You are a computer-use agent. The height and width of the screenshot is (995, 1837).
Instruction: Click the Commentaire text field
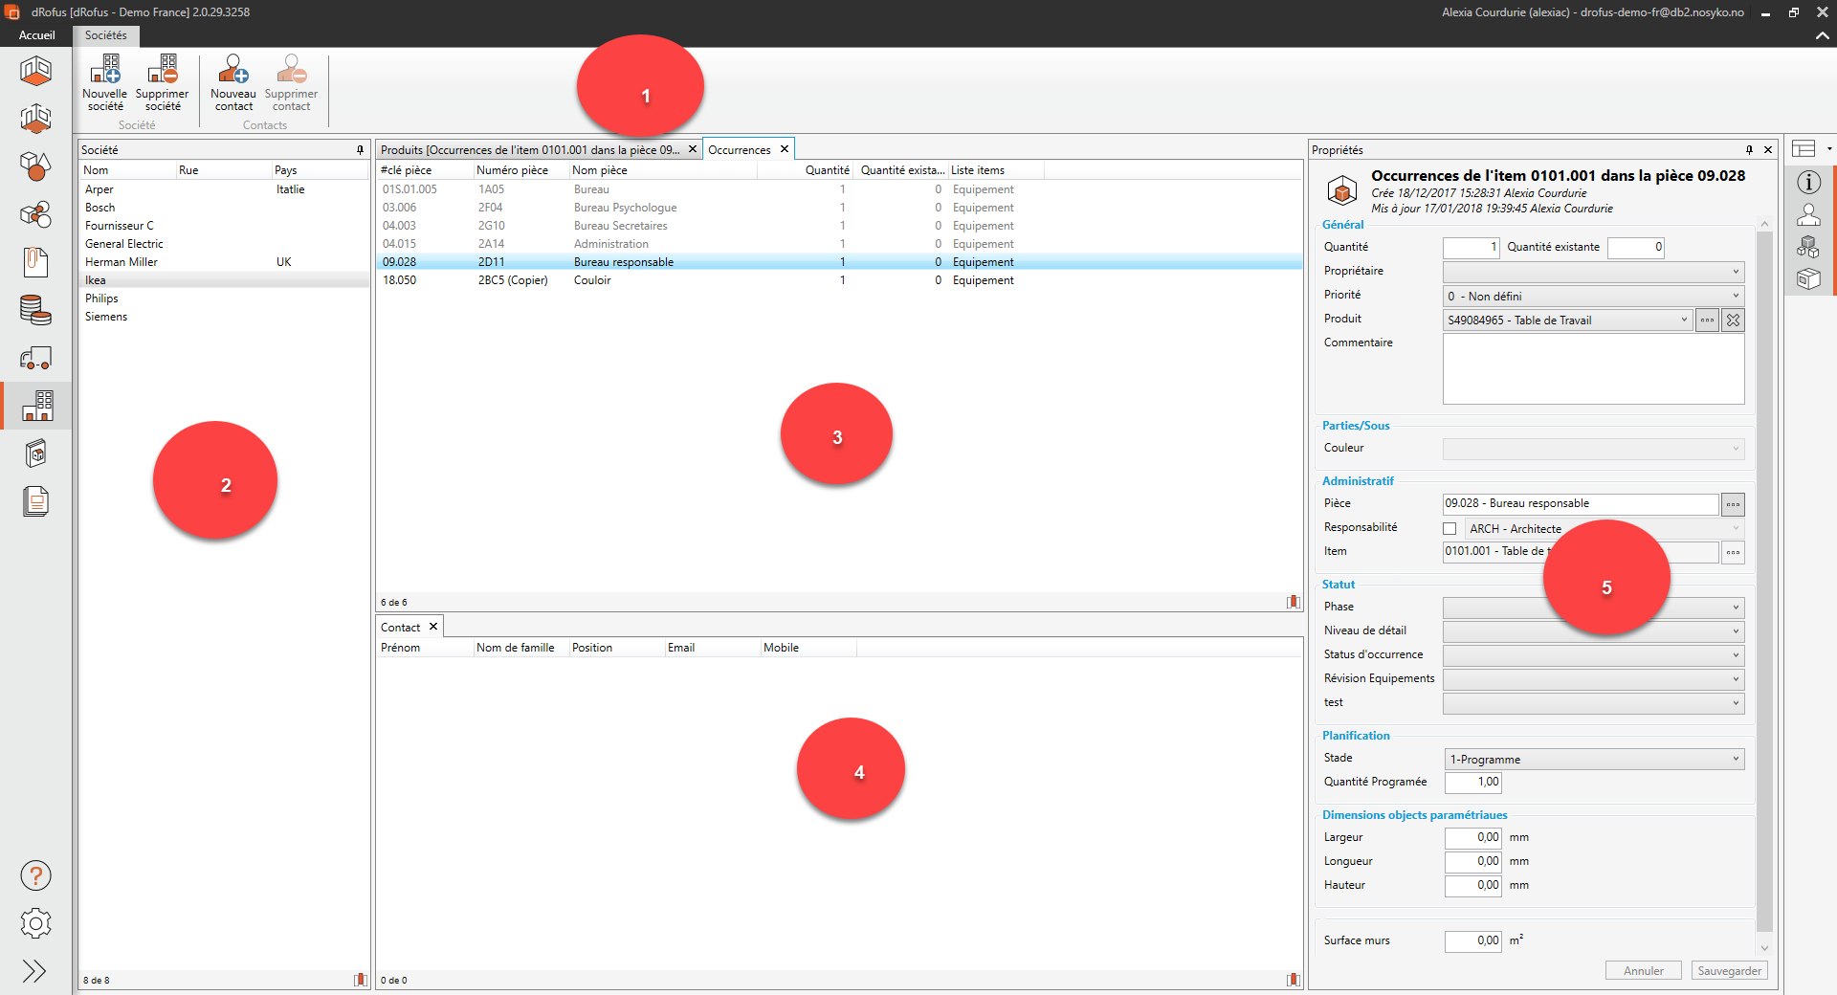click(x=1593, y=368)
